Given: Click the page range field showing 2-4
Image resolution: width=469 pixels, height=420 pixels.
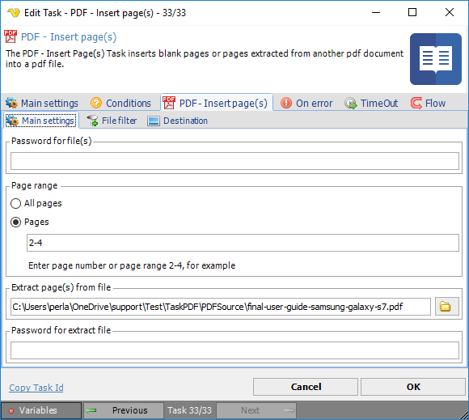Looking at the screenshot, I should point(243,243).
